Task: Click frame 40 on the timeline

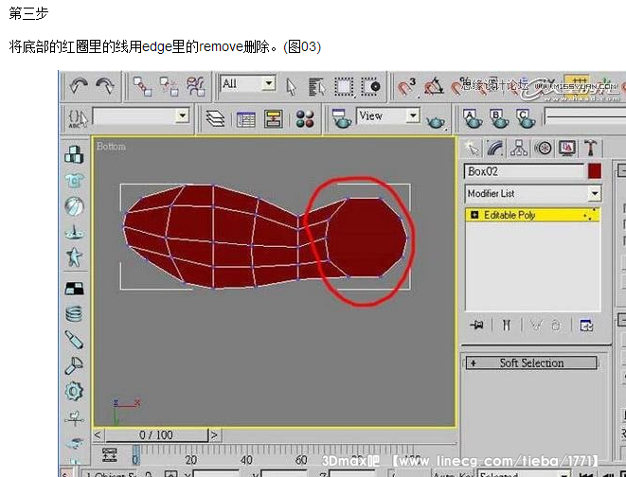Action: [246, 459]
